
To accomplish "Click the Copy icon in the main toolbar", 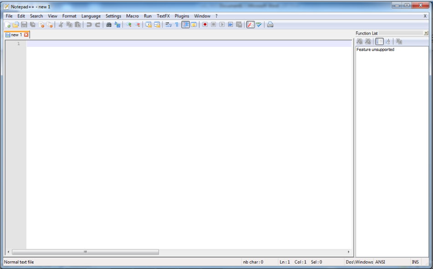I will click(69, 25).
